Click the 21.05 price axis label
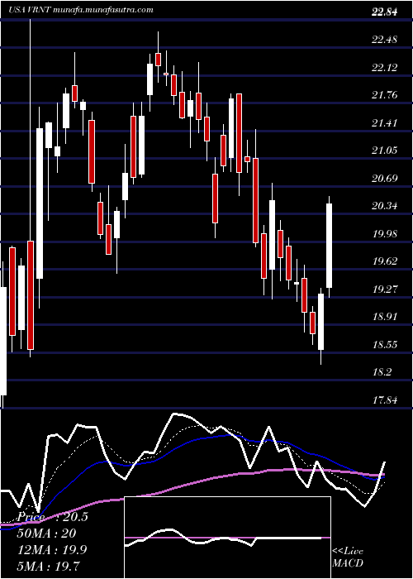Image resolution: width=413 pixels, height=579 pixels. pos(385,151)
